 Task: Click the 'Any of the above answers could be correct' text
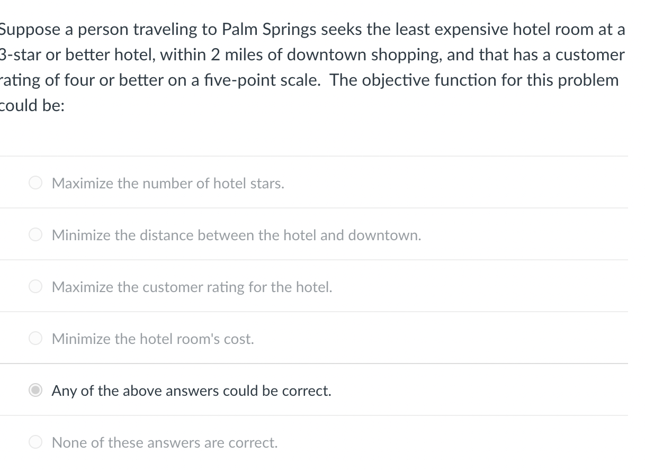[191, 391]
